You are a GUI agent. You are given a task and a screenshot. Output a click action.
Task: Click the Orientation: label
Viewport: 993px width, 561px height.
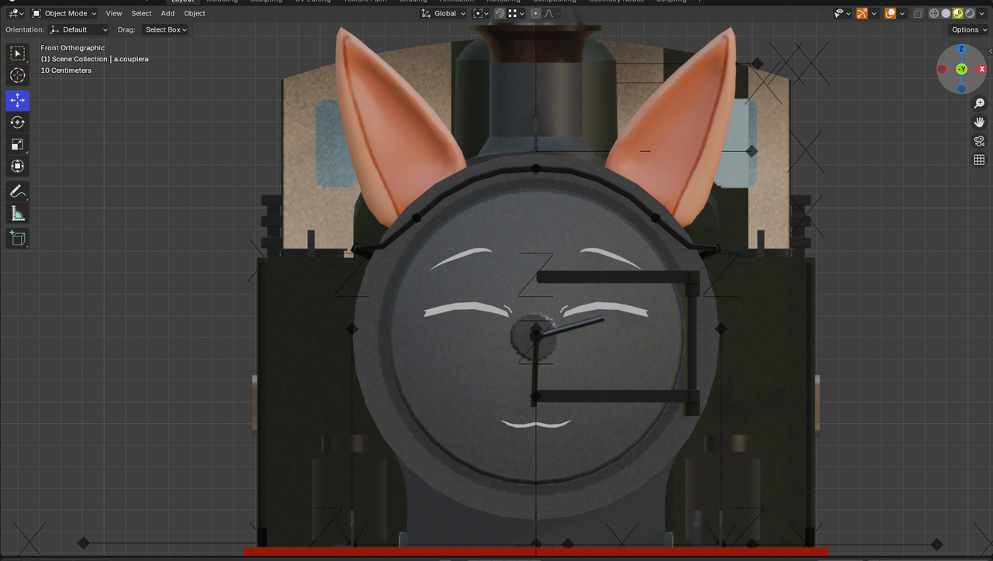click(25, 29)
